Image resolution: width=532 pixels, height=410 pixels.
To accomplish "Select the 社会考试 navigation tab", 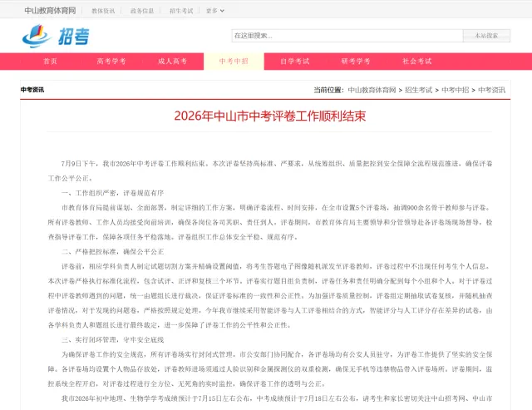I will click(x=417, y=62).
